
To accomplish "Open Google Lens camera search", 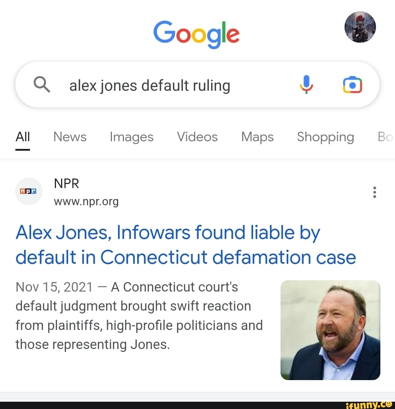I will [x=352, y=85].
